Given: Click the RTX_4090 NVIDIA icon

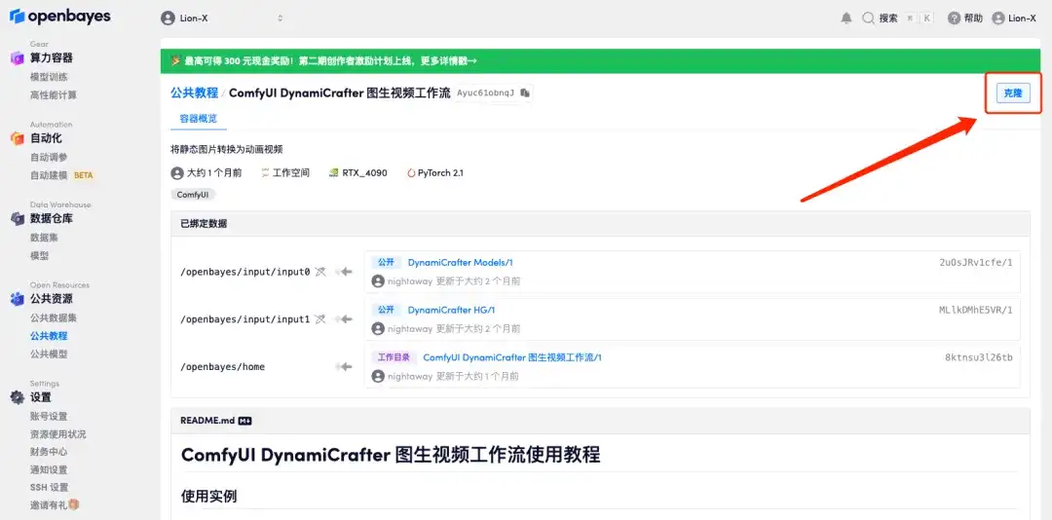Looking at the screenshot, I should click(x=333, y=173).
